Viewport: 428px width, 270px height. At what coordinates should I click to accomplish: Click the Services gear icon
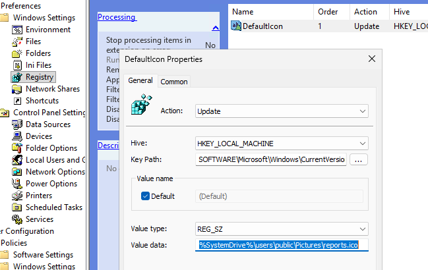(x=17, y=219)
